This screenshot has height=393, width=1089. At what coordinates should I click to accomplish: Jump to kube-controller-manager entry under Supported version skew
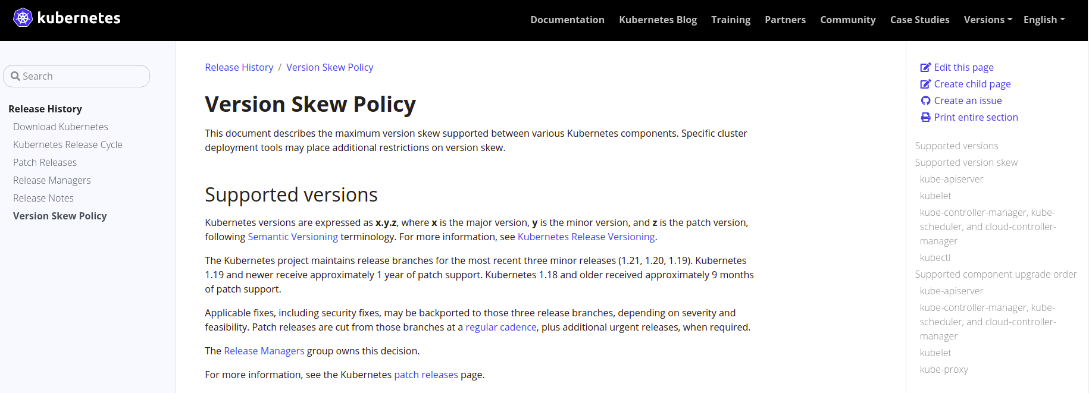pyautogui.click(x=988, y=227)
